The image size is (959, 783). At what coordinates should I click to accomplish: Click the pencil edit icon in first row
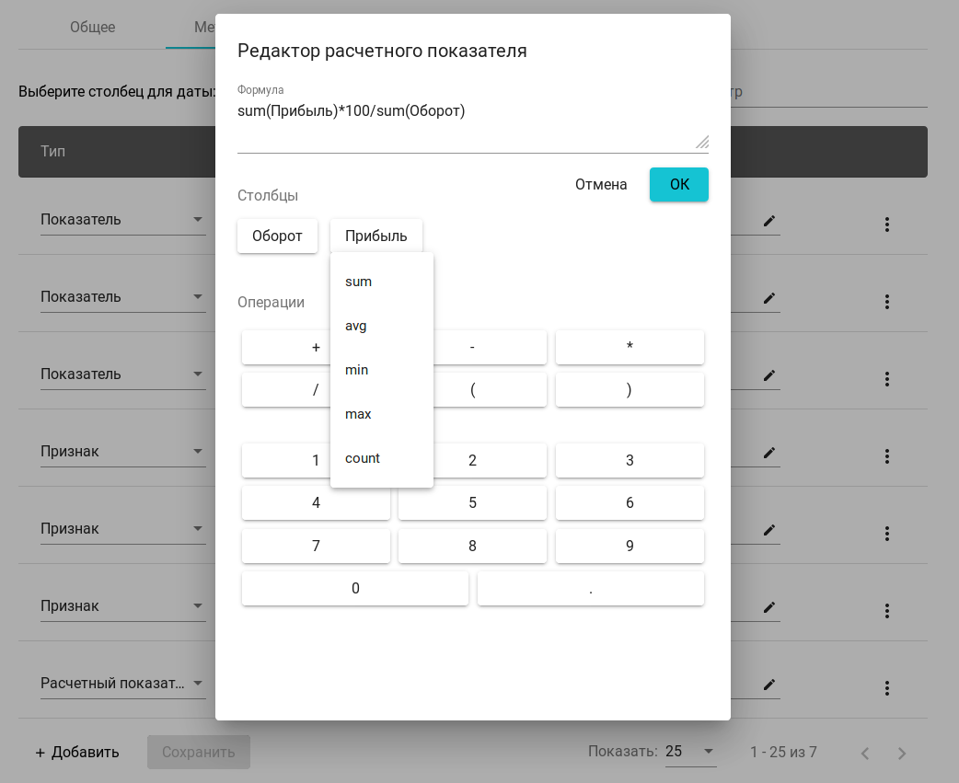coord(769,221)
